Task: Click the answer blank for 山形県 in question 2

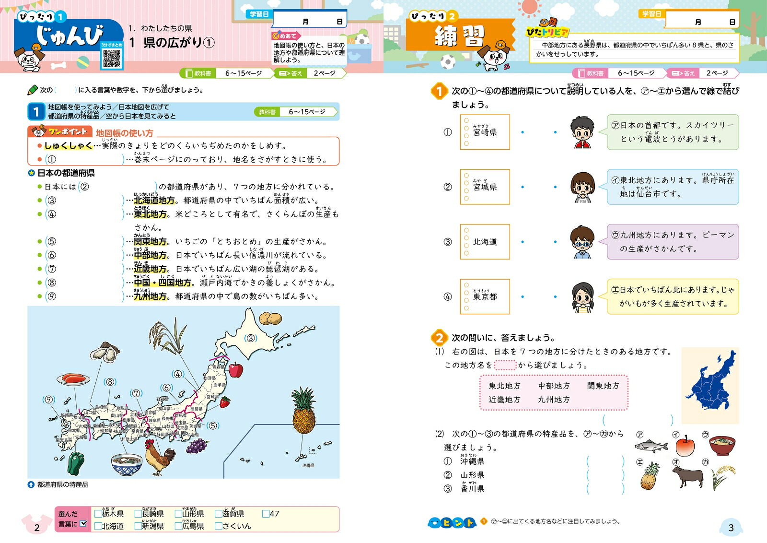Action: 605,475
